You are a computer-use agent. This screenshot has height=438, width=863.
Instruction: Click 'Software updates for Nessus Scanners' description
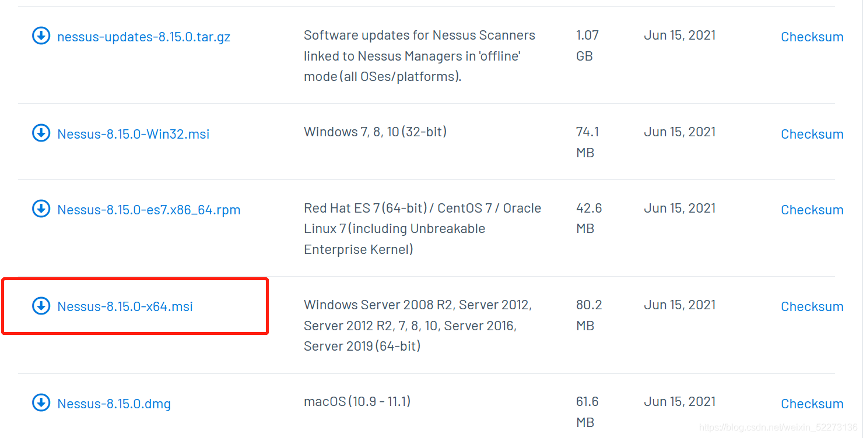point(419,56)
